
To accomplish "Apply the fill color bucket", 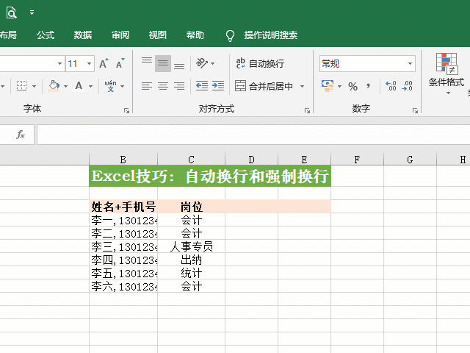I will 54,86.
